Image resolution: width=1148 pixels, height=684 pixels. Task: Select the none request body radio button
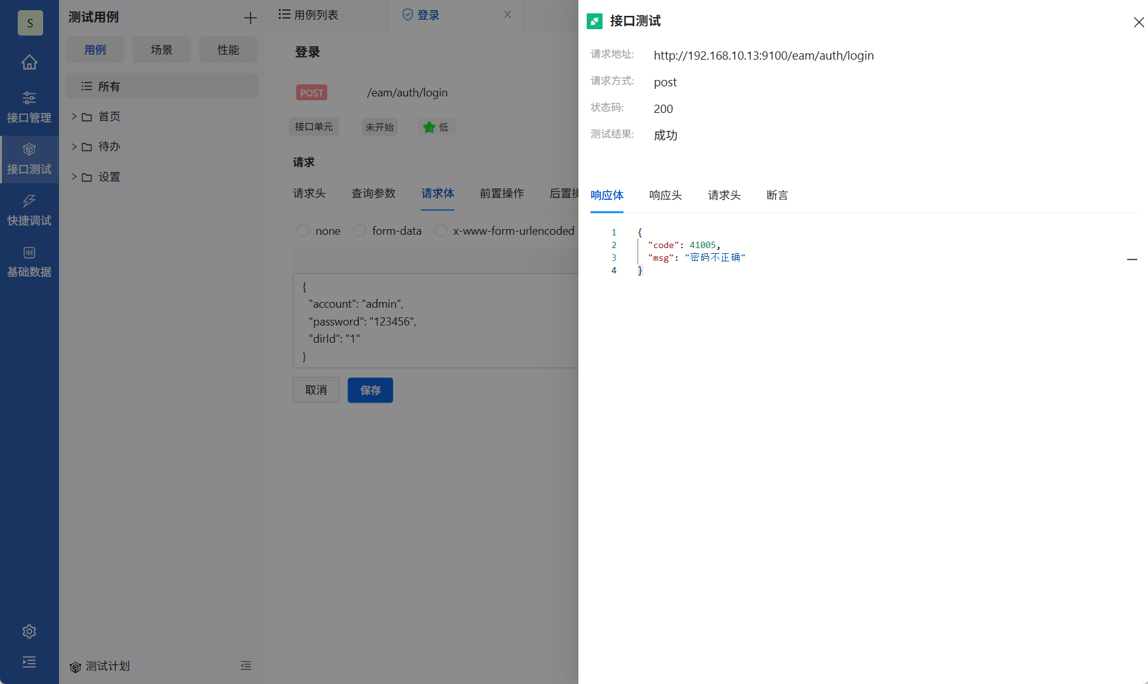click(303, 230)
